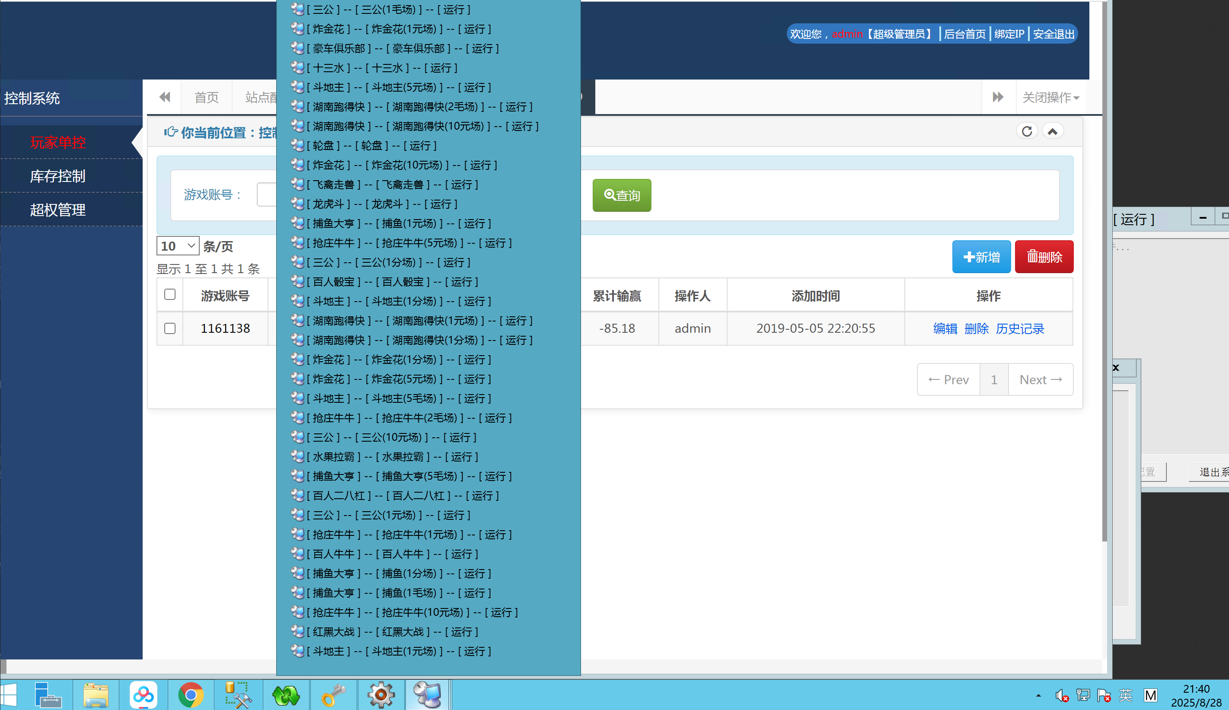Image resolution: width=1229 pixels, height=710 pixels.
Task: Open Chrome from the taskbar
Action: (x=190, y=695)
